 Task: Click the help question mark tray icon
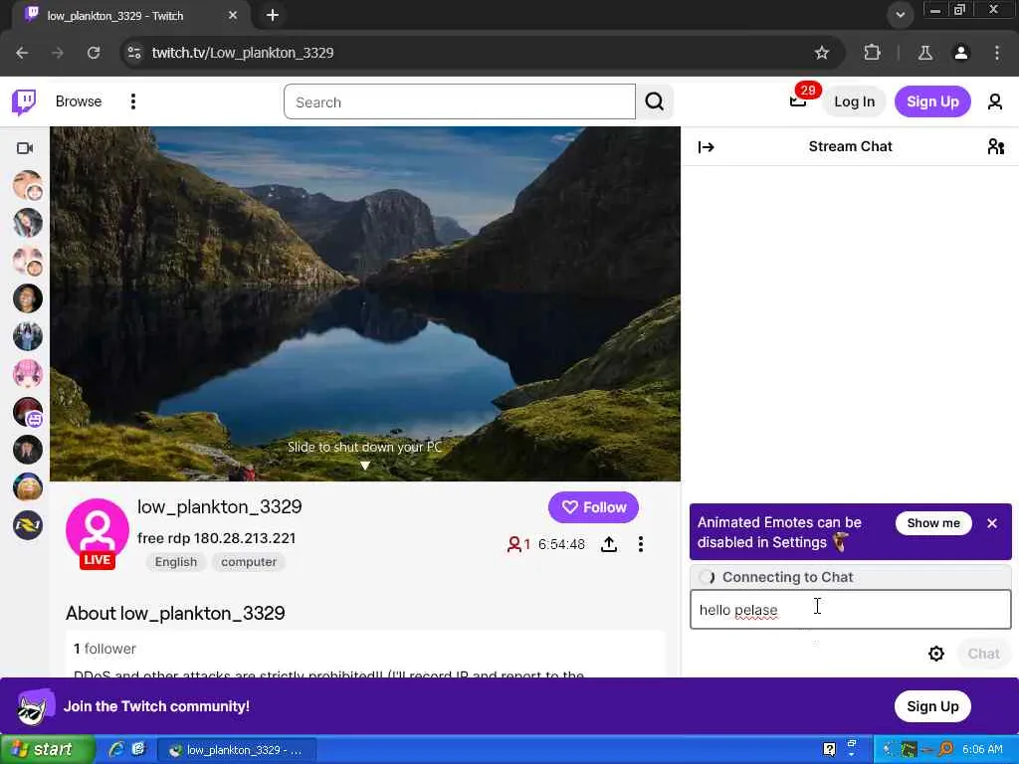829,749
